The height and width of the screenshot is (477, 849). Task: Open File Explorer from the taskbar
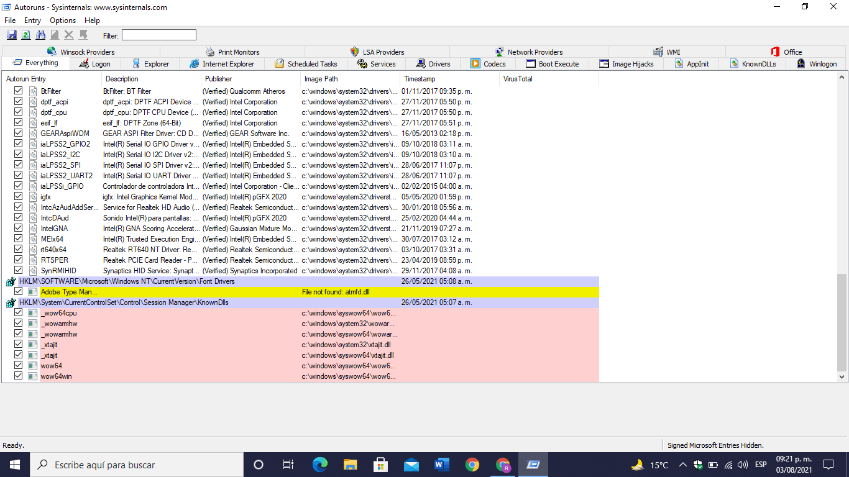click(x=351, y=465)
